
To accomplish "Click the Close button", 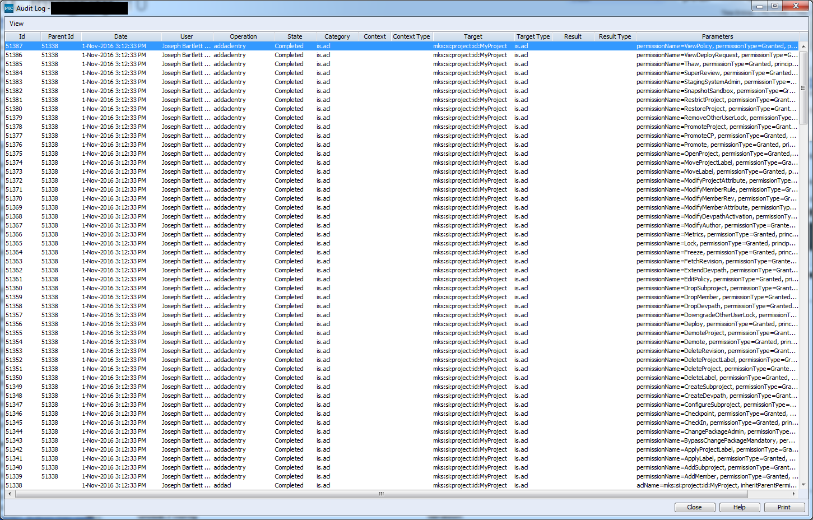I will coord(695,507).
